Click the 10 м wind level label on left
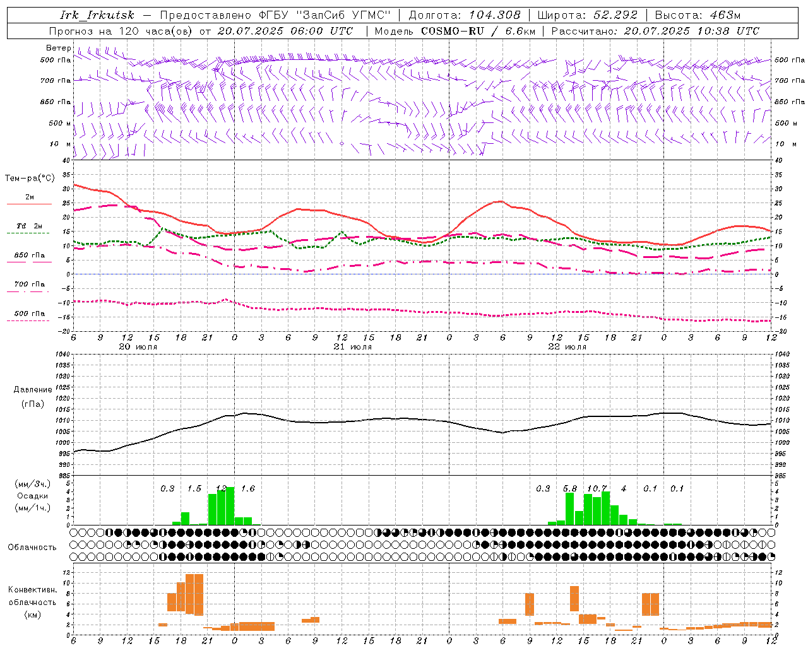The height and width of the screenshot is (646, 808). [x=61, y=144]
